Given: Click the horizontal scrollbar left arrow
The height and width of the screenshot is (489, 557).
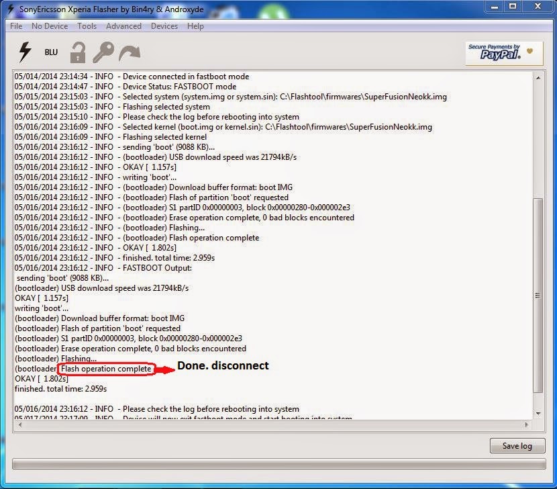Looking at the screenshot, I should (20, 425).
